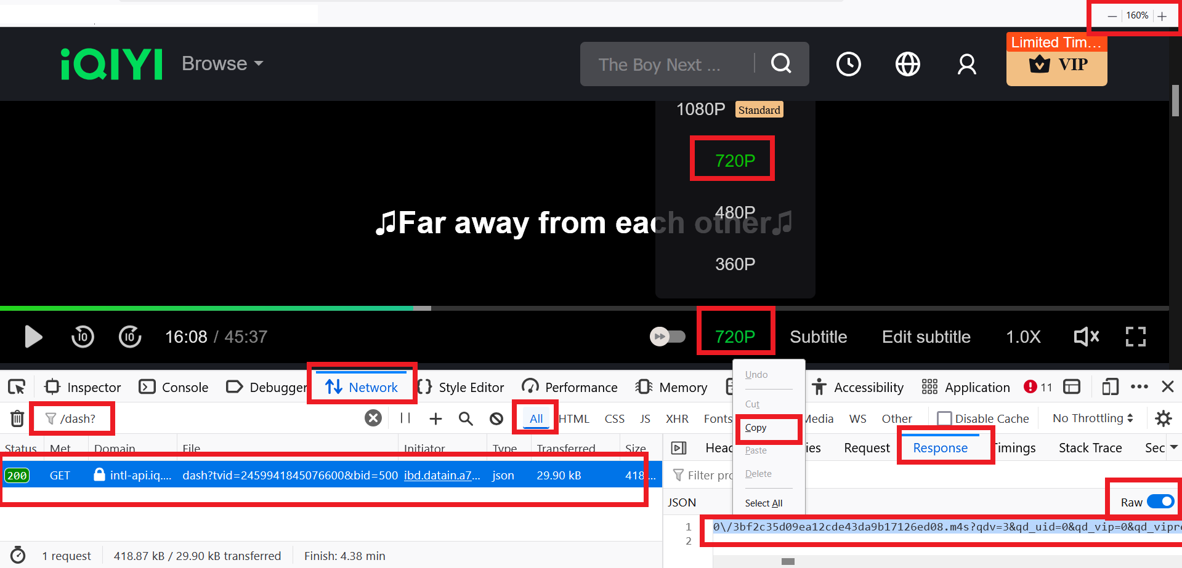Switch to the Network tab
Screen dimensions: 1182x568
[x=362, y=387]
